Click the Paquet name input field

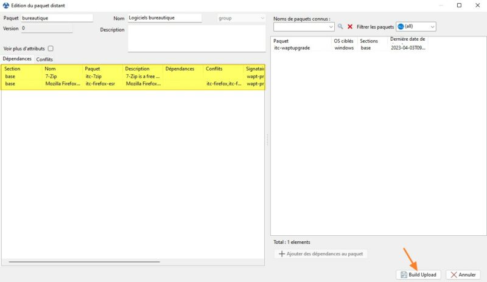[x=57, y=18]
